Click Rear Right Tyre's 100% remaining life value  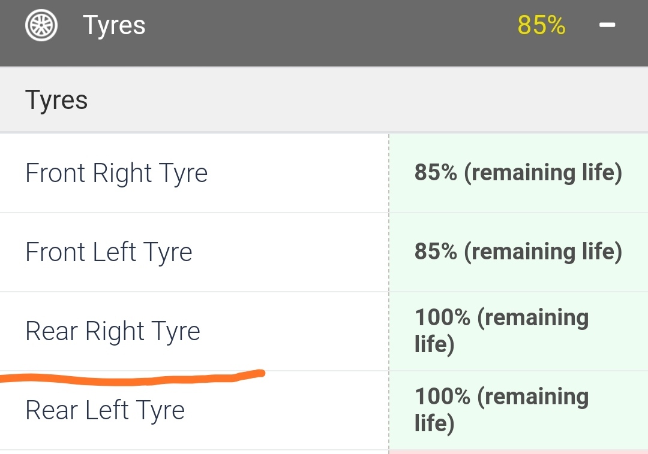coord(502,331)
